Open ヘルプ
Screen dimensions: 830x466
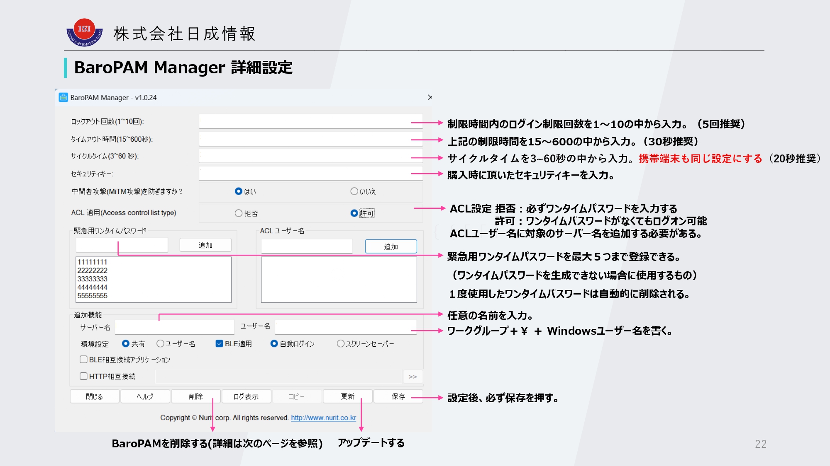coord(145,396)
